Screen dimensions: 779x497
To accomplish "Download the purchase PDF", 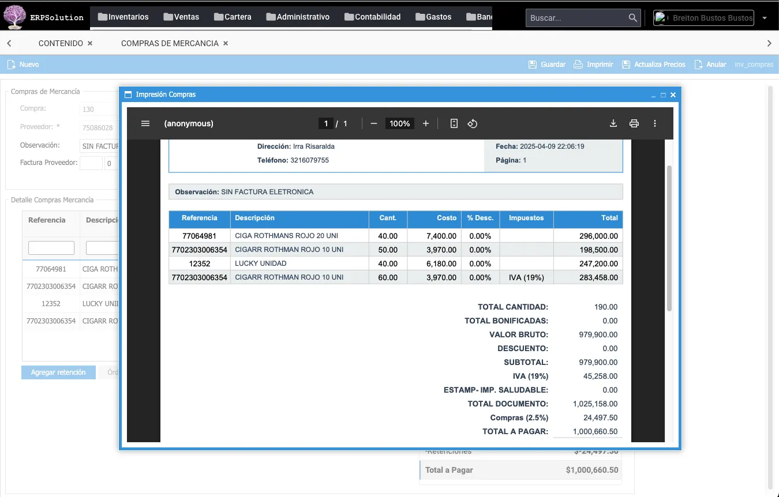I will pyautogui.click(x=613, y=123).
